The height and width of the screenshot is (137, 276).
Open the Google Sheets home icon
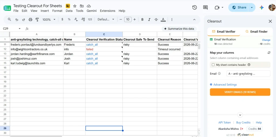click(x=7, y=8)
